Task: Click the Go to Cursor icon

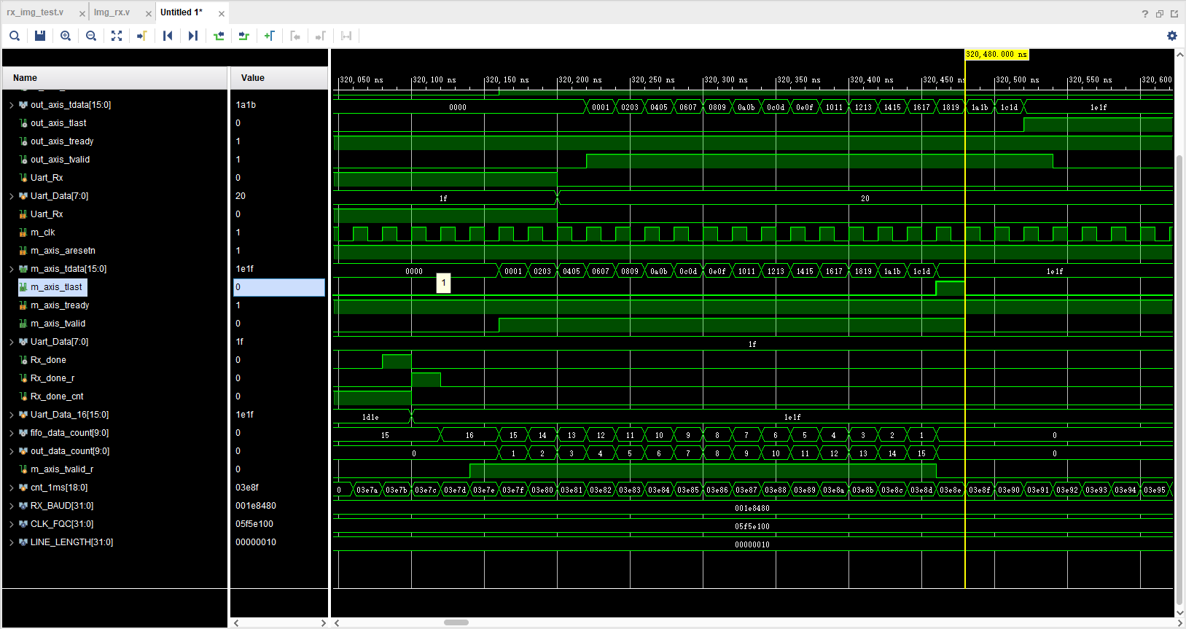Action: (x=142, y=36)
